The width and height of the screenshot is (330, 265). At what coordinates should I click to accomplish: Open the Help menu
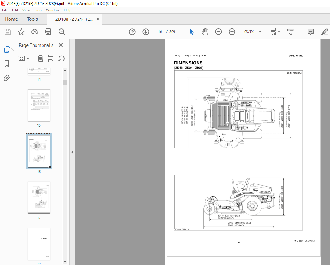pyautogui.click(x=67, y=10)
